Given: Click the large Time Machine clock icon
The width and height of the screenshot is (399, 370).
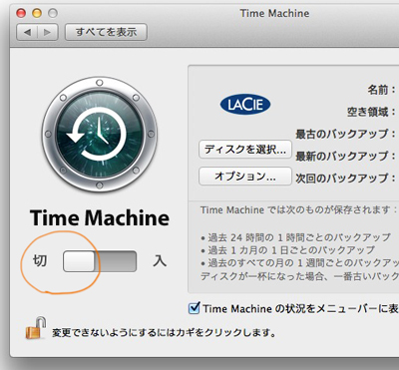Looking at the screenshot, I should tap(100, 135).
